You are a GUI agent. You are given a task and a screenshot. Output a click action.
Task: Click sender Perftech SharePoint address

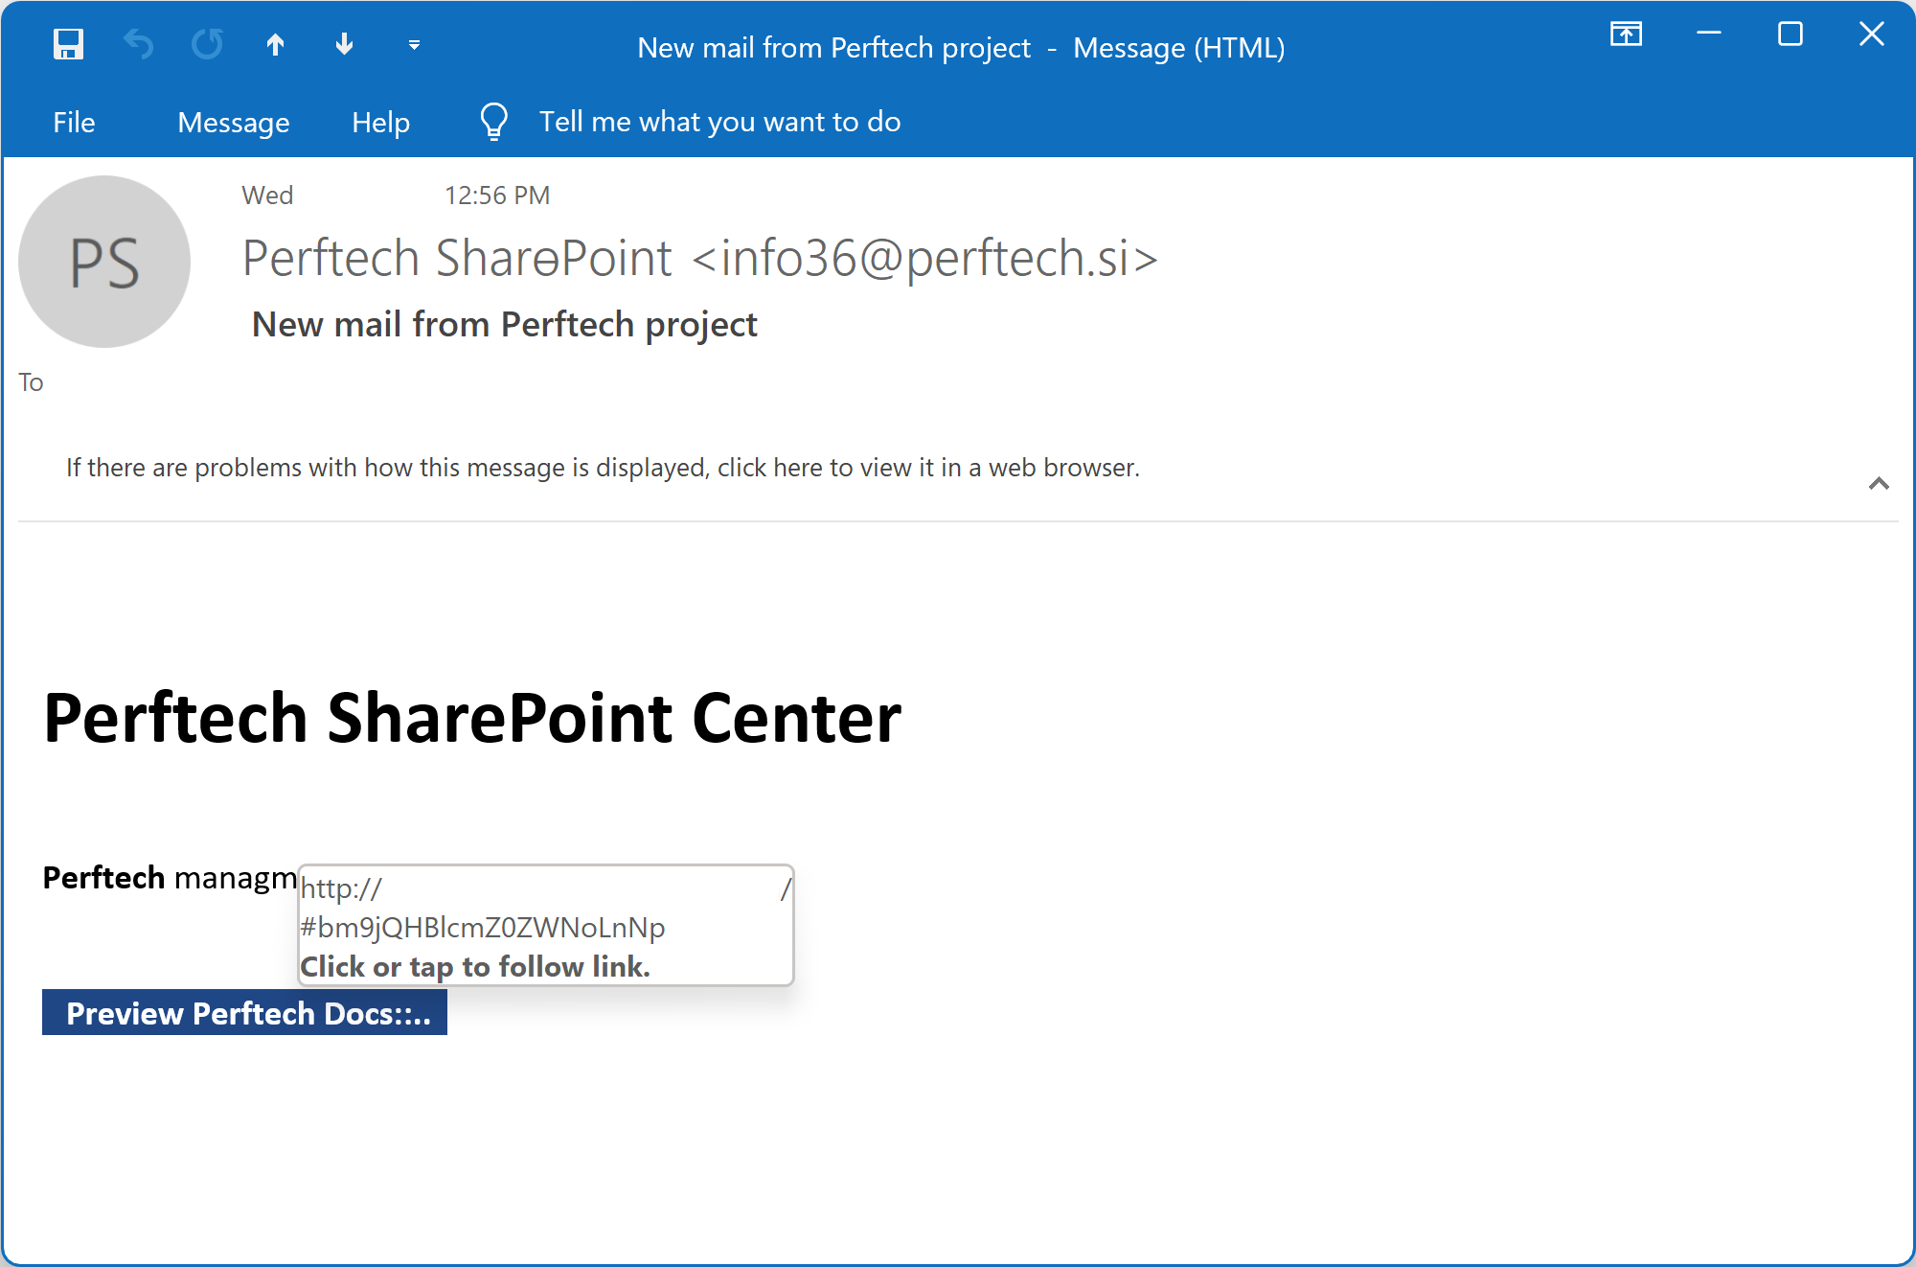[700, 258]
